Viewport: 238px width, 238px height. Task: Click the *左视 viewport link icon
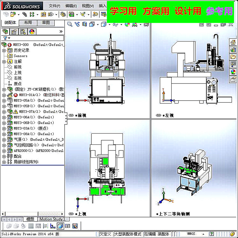[158, 116]
